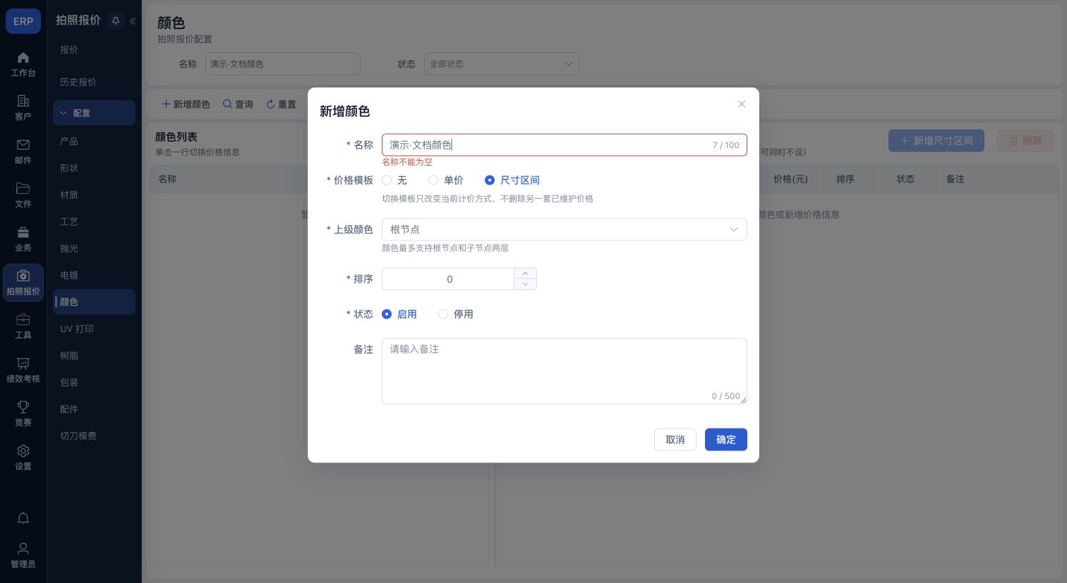Image resolution: width=1067 pixels, height=583 pixels.
Task: Open the 工具 tools sidebar icon
Action: pos(23,326)
